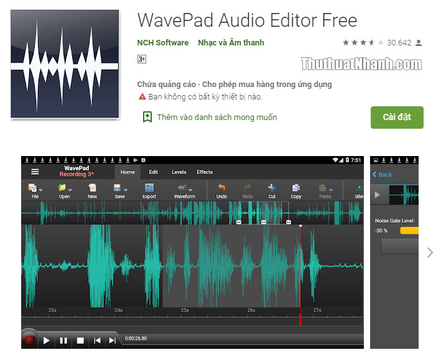This screenshot has height=360, width=441.
Task: Create a New recording icon
Action: pos(92,187)
